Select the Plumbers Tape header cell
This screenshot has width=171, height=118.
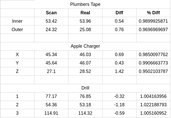point(85,4)
